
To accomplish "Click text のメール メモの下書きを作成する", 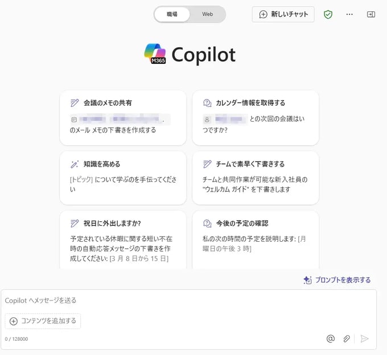I will tap(113, 130).
